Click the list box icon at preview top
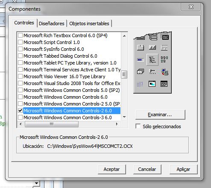Viewport: 211px width, 188px height. [x=153, y=37]
